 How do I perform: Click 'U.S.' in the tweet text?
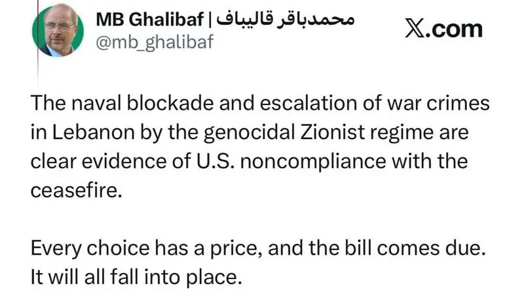point(215,161)
